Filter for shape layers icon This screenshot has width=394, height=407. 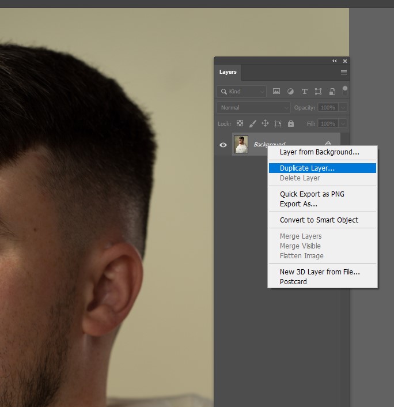click(x=318, y=91)
